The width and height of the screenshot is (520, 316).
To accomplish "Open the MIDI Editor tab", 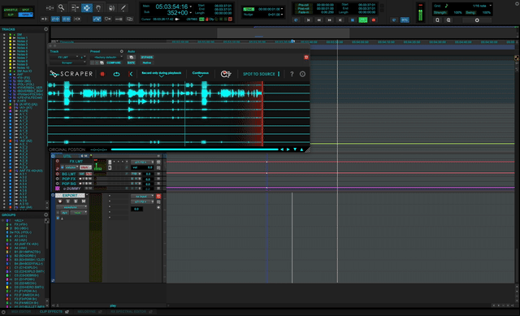I will point(21,312).
